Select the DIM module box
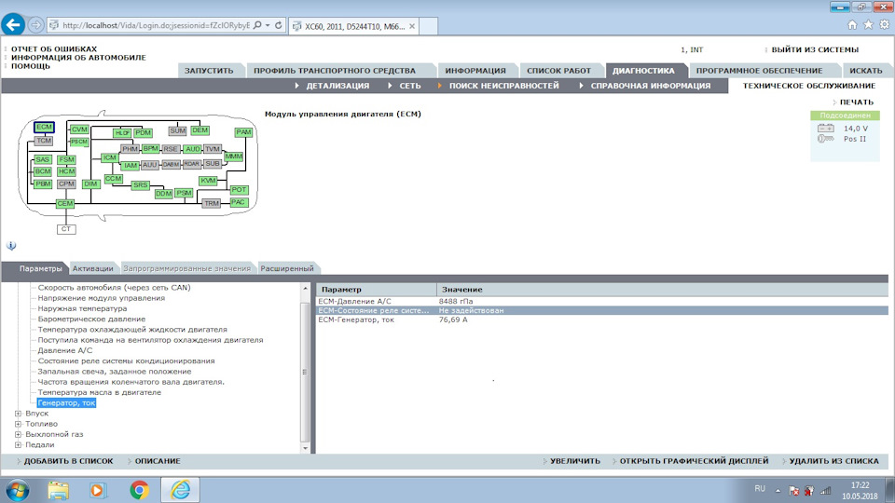The height and width of the screenshot is (503, 895). click(x=90, y=184)
